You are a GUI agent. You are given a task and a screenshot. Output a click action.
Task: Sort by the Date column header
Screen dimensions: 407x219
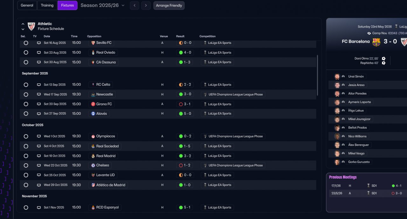(47, 36)
